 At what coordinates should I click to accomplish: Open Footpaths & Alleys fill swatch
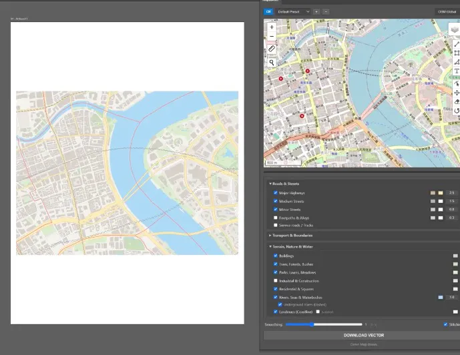tap(441, 218)
